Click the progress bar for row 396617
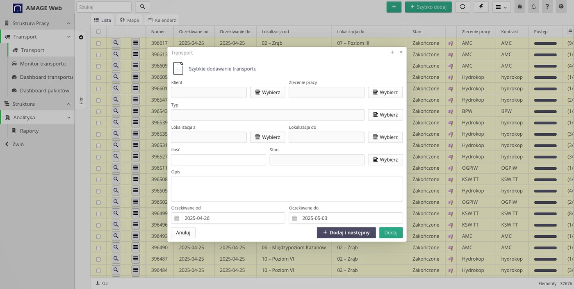 [545, 43]
